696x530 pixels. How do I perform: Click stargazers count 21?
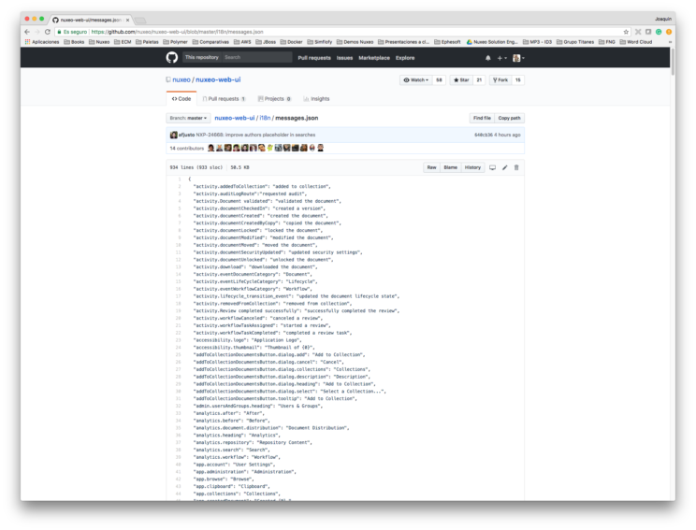[479, 80]
